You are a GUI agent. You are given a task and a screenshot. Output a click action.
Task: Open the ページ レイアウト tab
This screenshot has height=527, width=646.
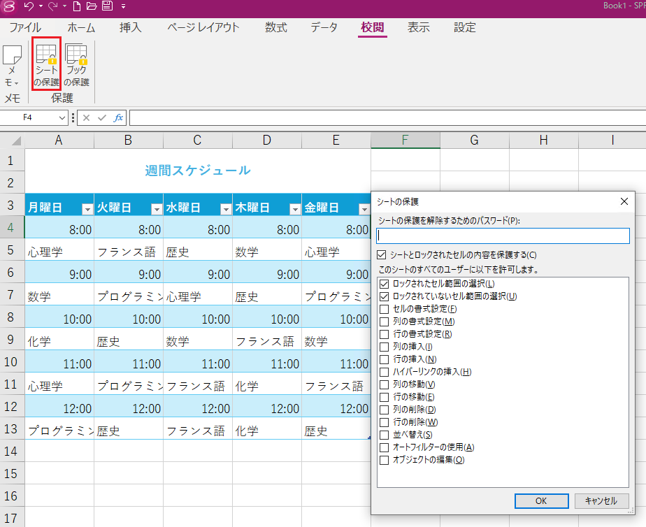pos(203,27)
